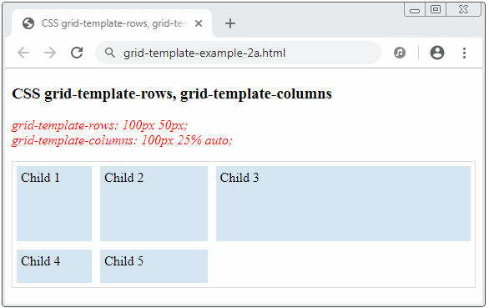
Task: Open the music note media control icon
Action: point(400,53)
